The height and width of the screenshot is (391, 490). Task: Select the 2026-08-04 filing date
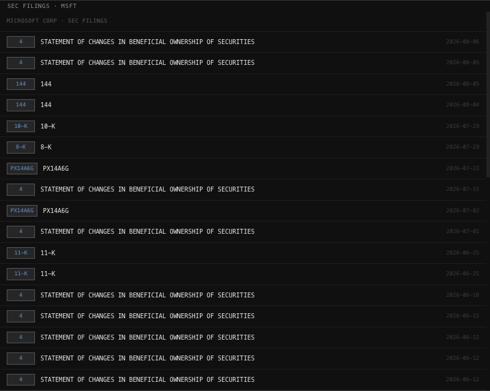pos(462,105)
